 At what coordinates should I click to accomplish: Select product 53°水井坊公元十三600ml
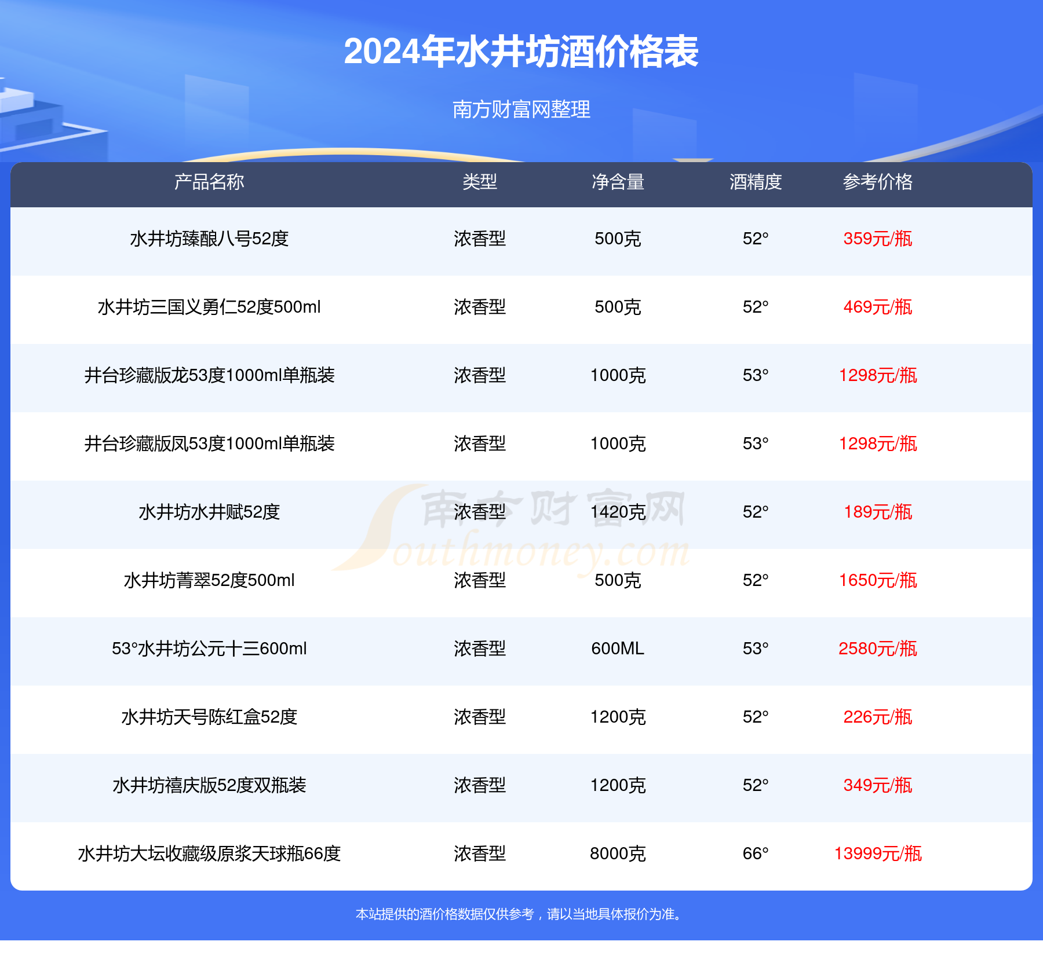[x=209, y=649]
